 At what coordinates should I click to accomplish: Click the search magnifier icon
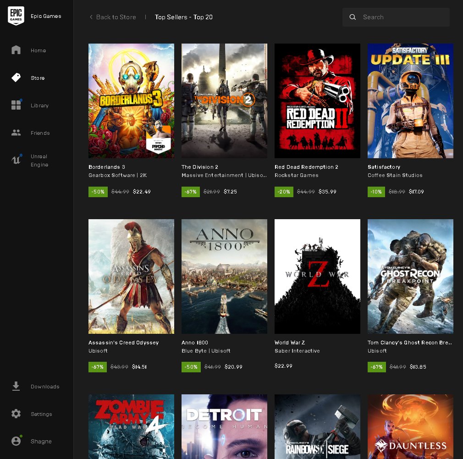(x=353, y=17)
